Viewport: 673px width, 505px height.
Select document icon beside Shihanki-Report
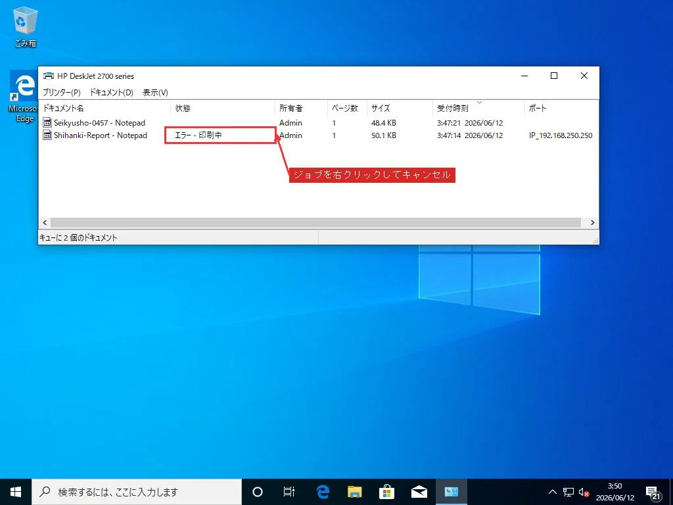click(47, 135)
